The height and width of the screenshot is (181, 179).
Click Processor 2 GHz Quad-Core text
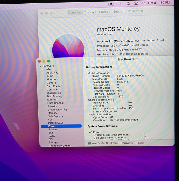(x=123, y=45)
